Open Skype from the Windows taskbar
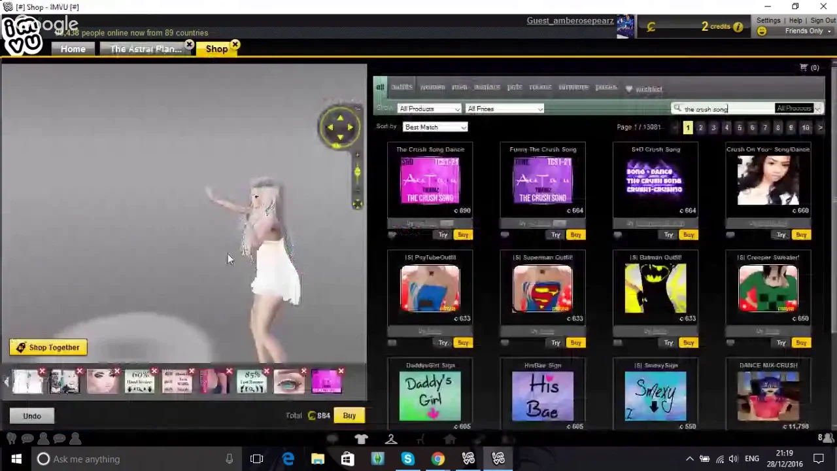The width and height of the screenshot is (837, 471). tap(407, 459)
